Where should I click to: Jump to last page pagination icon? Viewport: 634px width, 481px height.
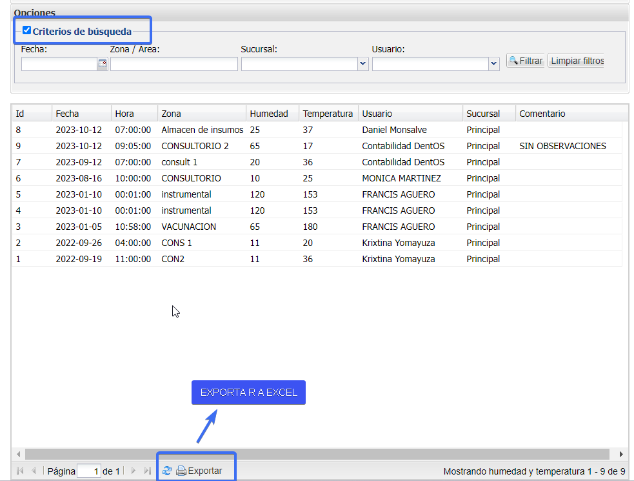click(147, 471)
